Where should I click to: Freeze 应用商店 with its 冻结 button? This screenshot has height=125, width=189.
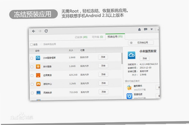pos(103,74)
